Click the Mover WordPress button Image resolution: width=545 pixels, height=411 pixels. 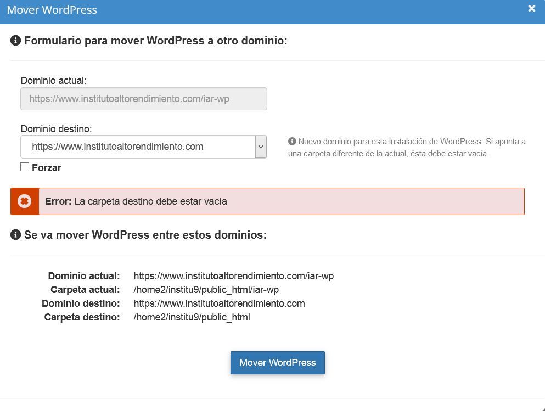pos(277,362)
